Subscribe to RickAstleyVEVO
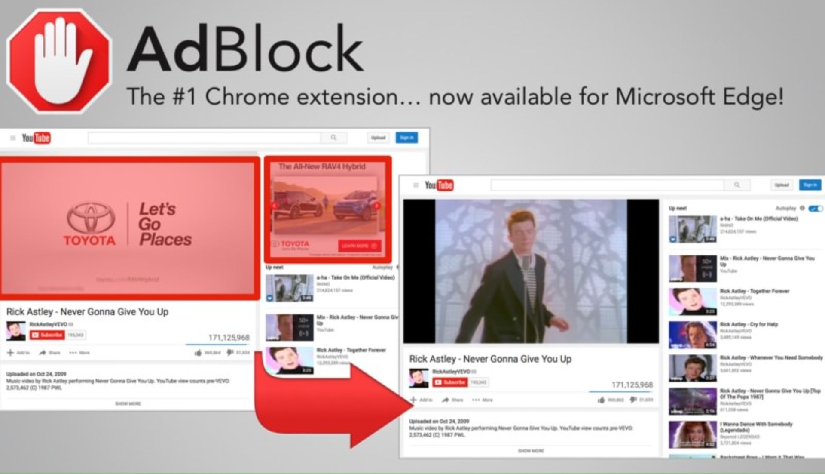 click(x=450, y=381)
